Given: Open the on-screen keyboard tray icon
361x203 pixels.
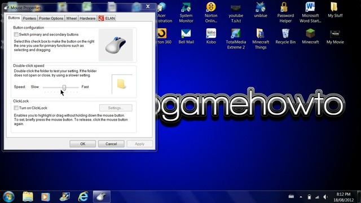Looking at the screenshot, I should [x=291, y=197].
